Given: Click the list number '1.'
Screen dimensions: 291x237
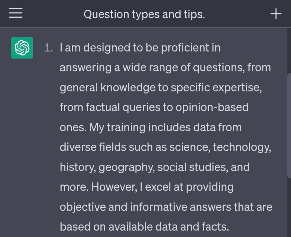Looking at the screenshot, I should coord(48,48).
